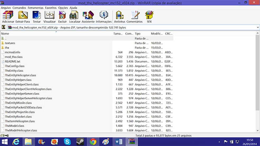260x146 pixels.
Task: Sort by the Tipo column header
Action: (142, 33)
